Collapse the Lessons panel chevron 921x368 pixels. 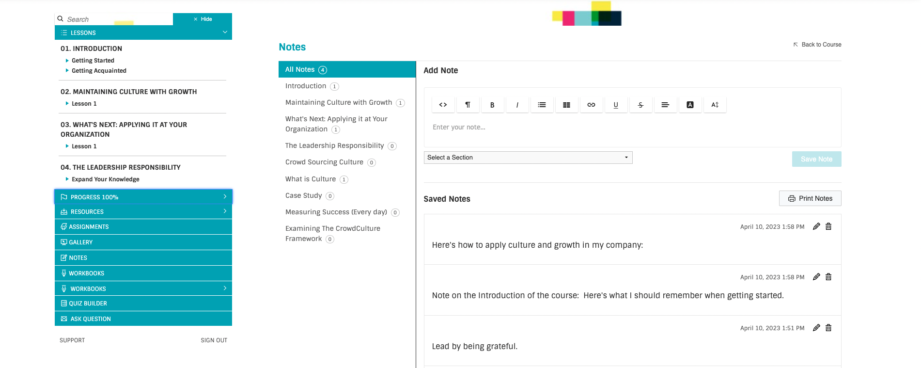(225, 32)
